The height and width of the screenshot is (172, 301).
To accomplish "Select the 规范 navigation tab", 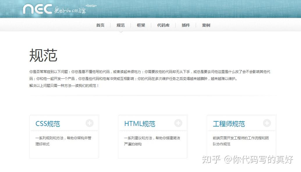I will [121, 25].
